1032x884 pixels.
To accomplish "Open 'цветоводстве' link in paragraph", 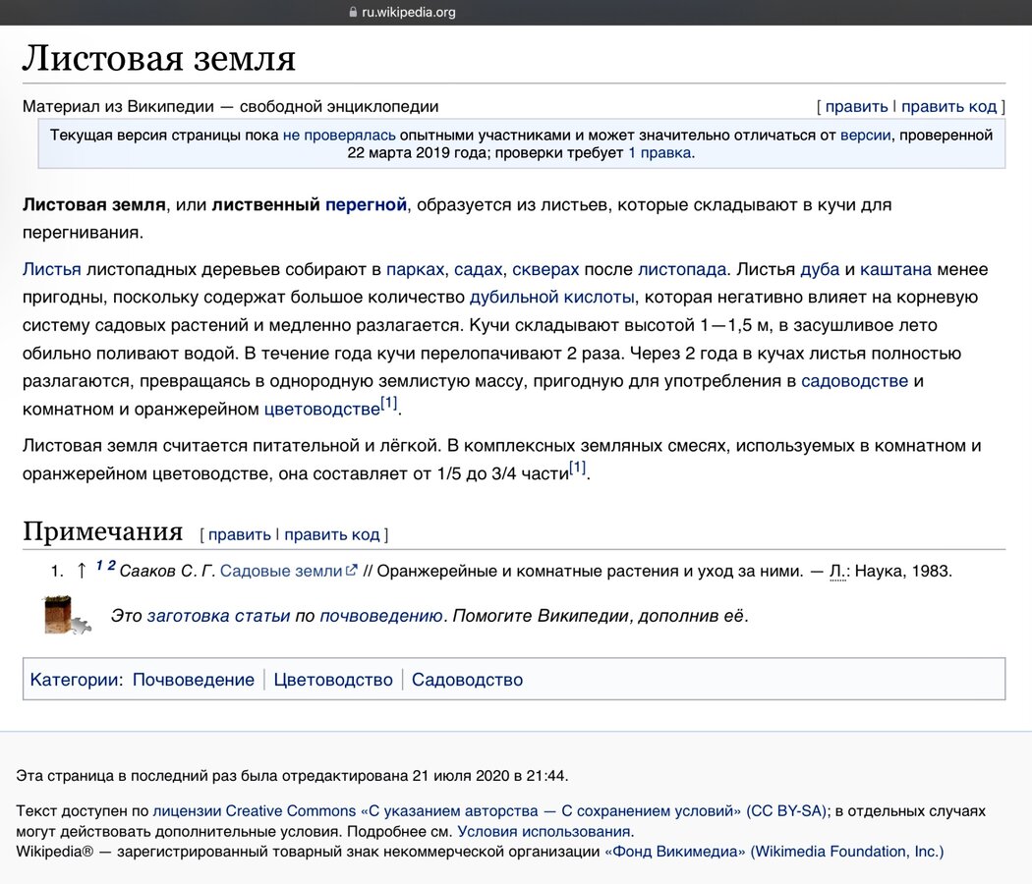I will 321,410.
